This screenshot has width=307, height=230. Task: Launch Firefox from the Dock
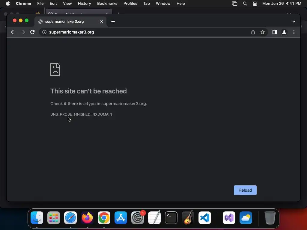point(87,218)
